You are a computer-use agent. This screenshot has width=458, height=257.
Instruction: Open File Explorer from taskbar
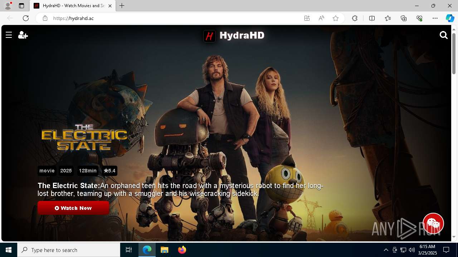click(165, 250)
